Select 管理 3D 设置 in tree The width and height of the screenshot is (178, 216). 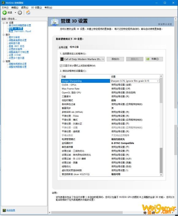(16, 29)
